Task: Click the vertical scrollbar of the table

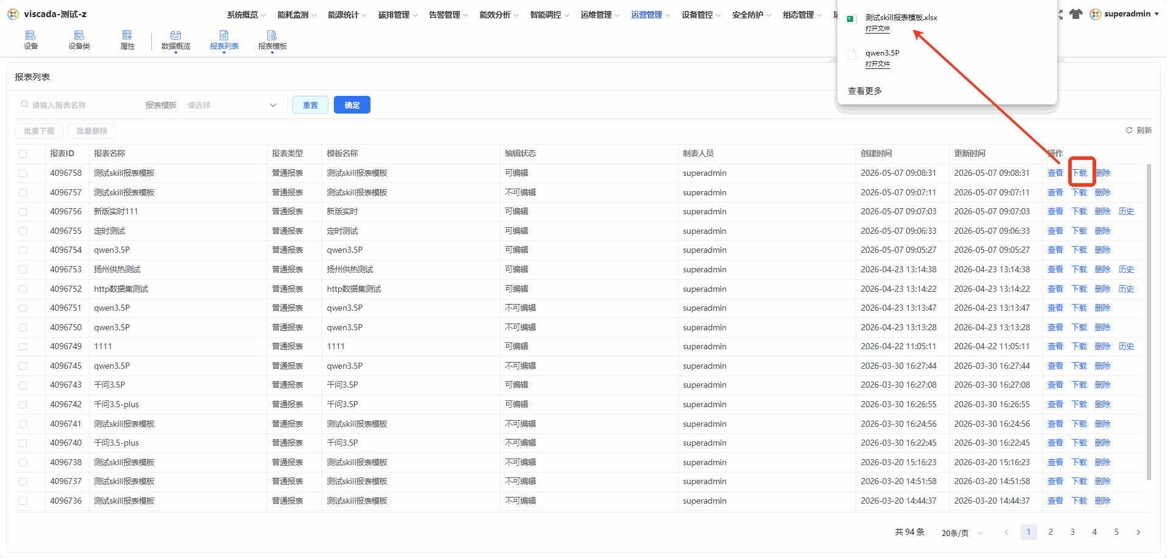Action: (x=1149, y=322)
